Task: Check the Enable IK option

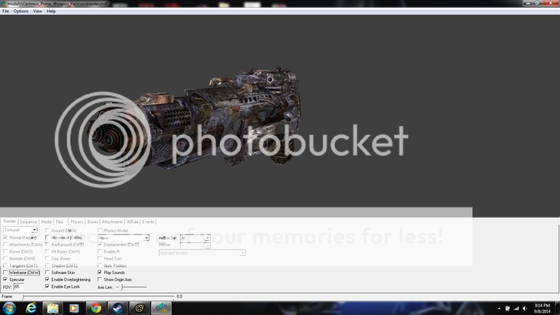Action: coord(100,252)
